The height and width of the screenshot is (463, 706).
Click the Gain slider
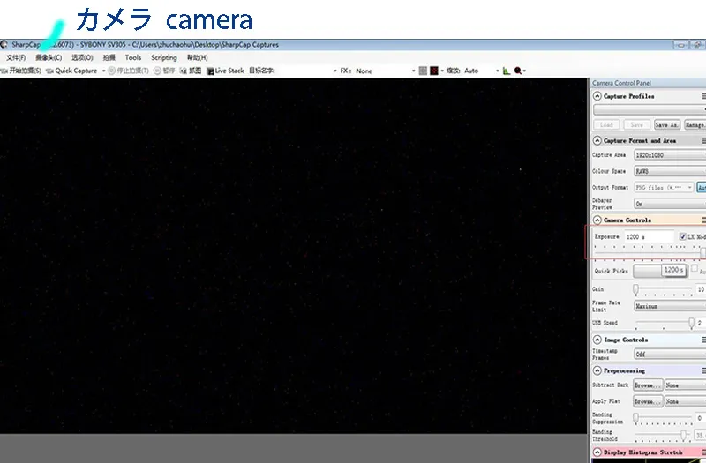click(662, 289)
